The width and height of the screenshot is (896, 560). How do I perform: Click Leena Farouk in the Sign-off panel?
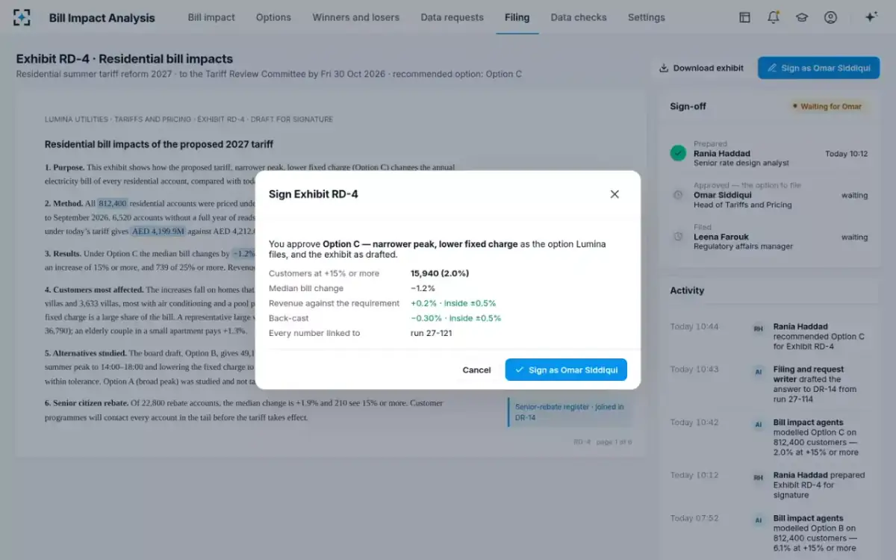pyautogui.click(x=721, y=237)
